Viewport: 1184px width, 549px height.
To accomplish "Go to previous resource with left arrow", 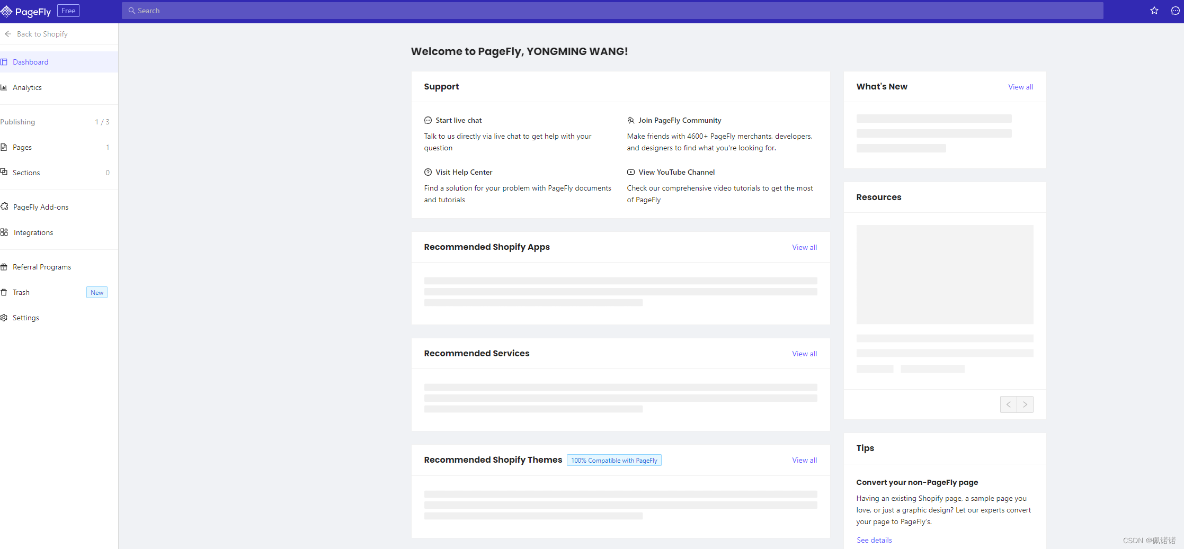I will click(1009, 404).
